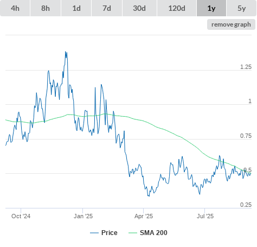The image size is (257, 247).
Task: Click the active 1y range tab
Action: tap(211, 8)
